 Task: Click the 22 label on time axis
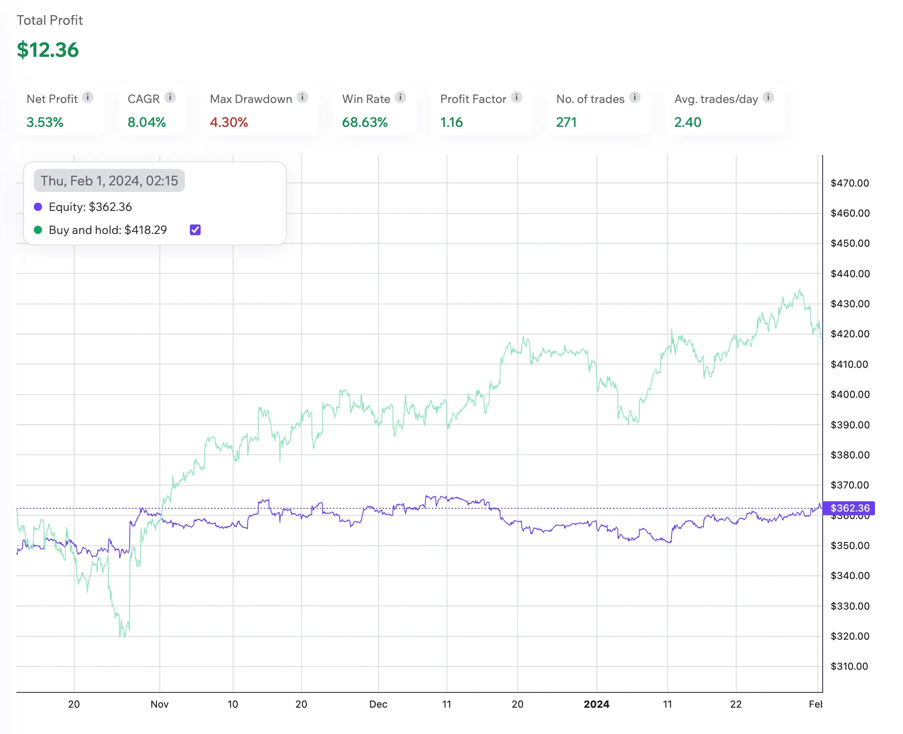click(x=736, y=704)
